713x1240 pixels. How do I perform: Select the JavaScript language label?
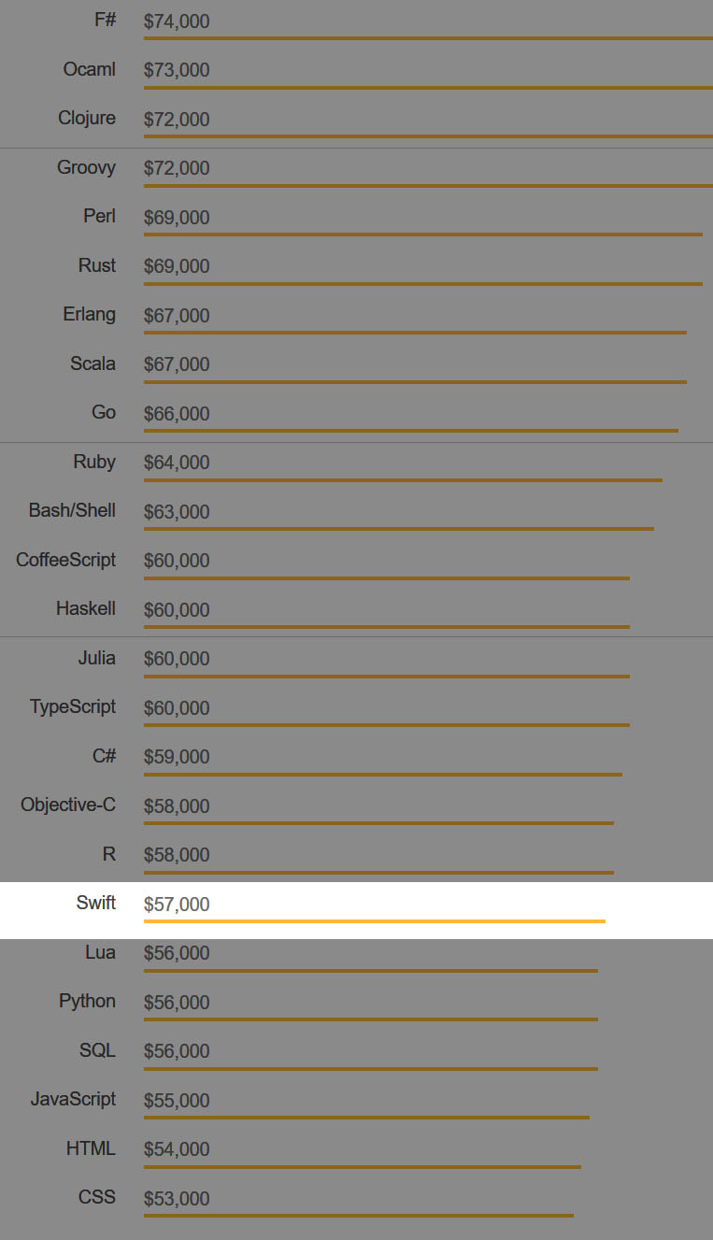(x=73, y=1099)
